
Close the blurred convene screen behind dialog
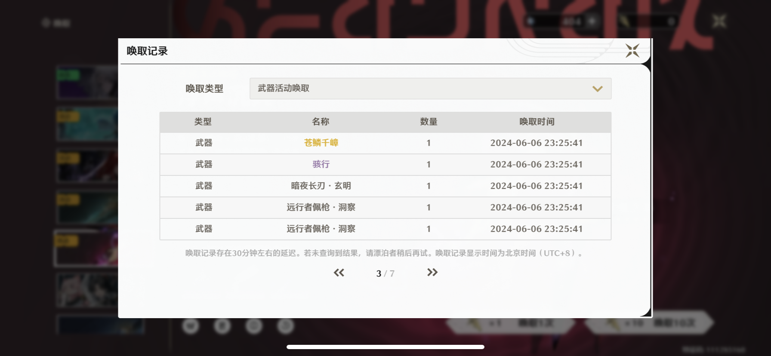point(719,21)
